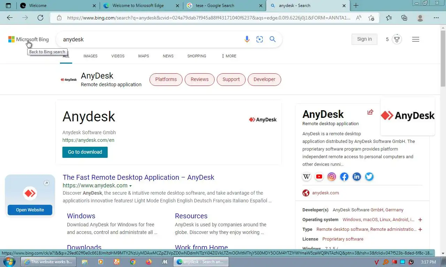Start a voice search using the microphone icon
This screenshot has width=446, height=267.
[x=247, y=39]
